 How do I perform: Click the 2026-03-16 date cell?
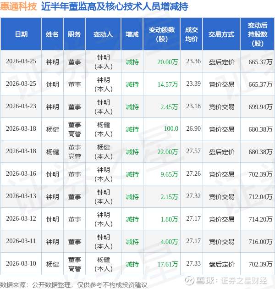(x=21, y=173)
